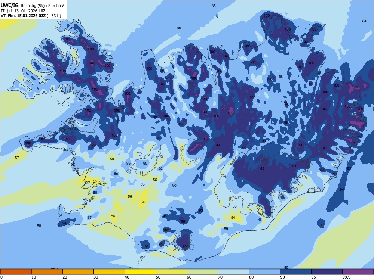Click the map humidity value 86
The image size is (374, 280).
pyautogui.click(x=179, y=28)
